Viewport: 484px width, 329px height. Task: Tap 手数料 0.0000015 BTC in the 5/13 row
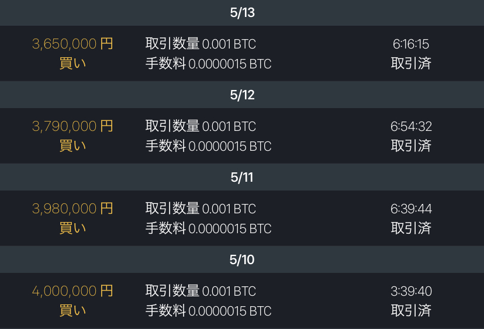pyautogui.click(x=208, y=64)
